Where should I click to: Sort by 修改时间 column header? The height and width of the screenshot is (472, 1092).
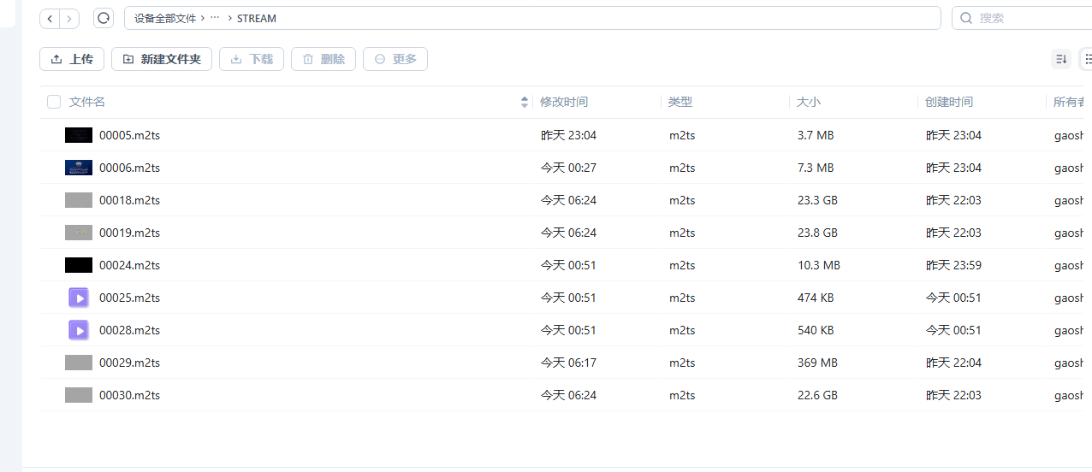tap(564, 102)
